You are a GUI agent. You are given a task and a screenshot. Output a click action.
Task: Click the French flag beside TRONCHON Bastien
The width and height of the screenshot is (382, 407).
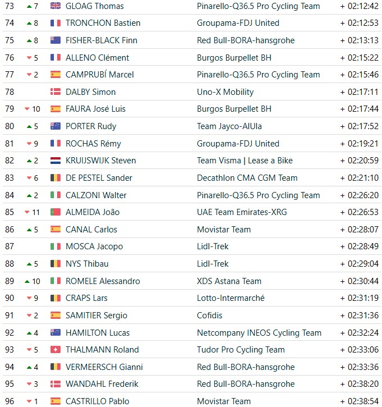(x=55, y=23)
